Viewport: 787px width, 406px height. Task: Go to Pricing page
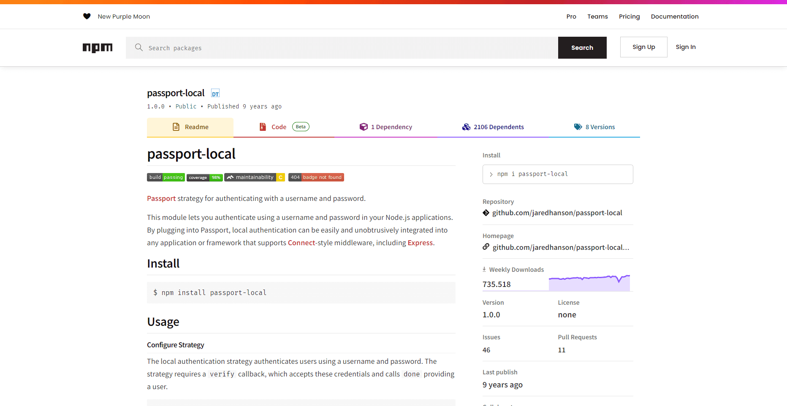629,16
